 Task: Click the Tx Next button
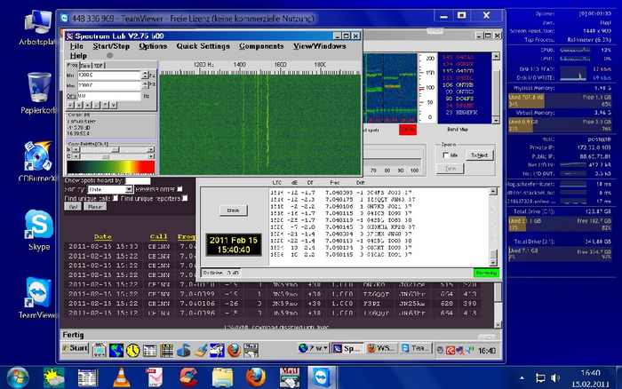point(480,155)
